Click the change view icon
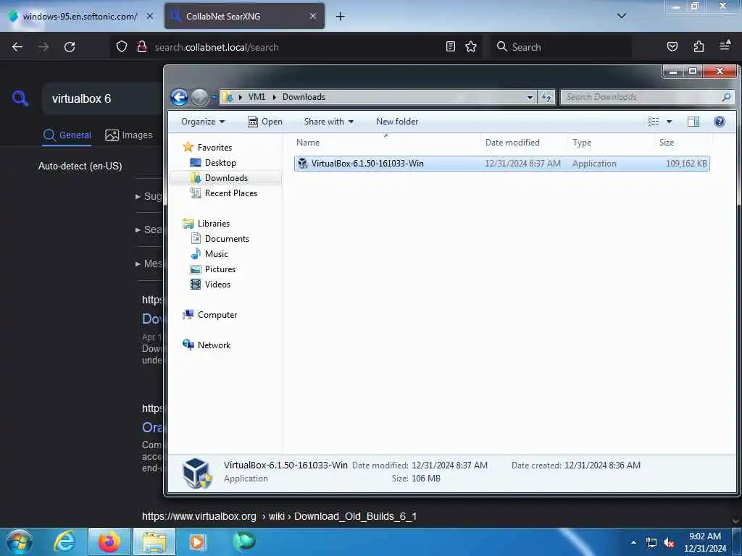The width and height of the screenshot is (742, 556). click(654, 122)
